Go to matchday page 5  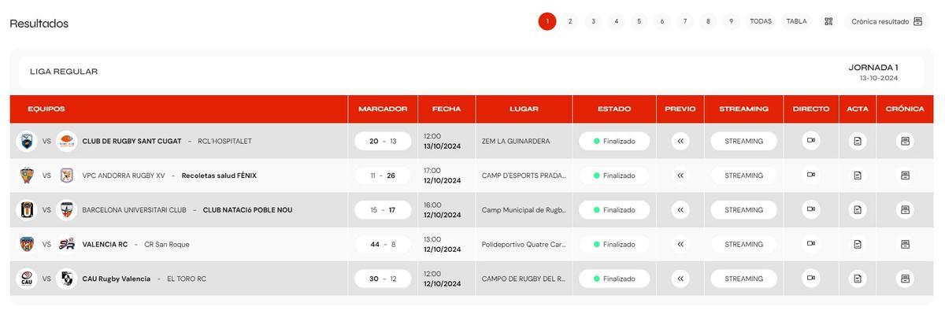tap(639, 21)
